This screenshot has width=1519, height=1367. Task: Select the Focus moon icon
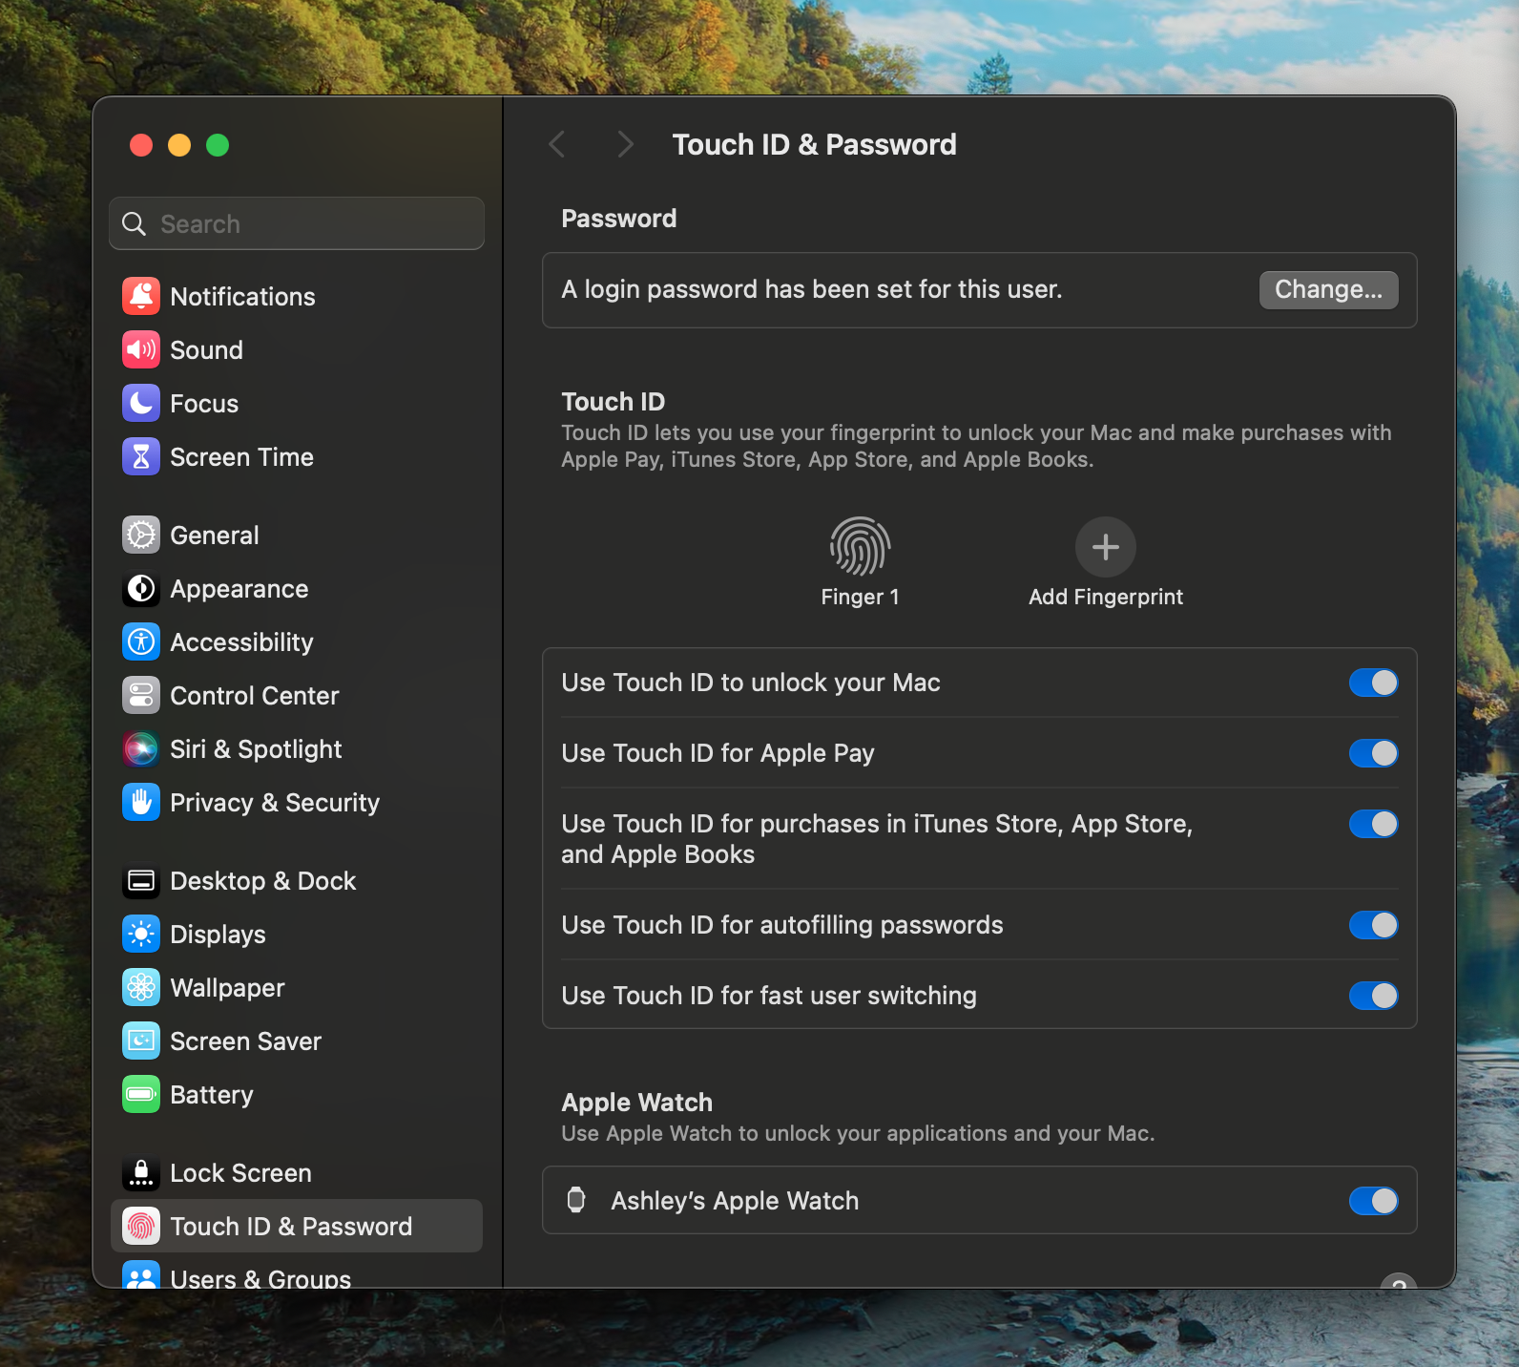[x=141, y=403]
